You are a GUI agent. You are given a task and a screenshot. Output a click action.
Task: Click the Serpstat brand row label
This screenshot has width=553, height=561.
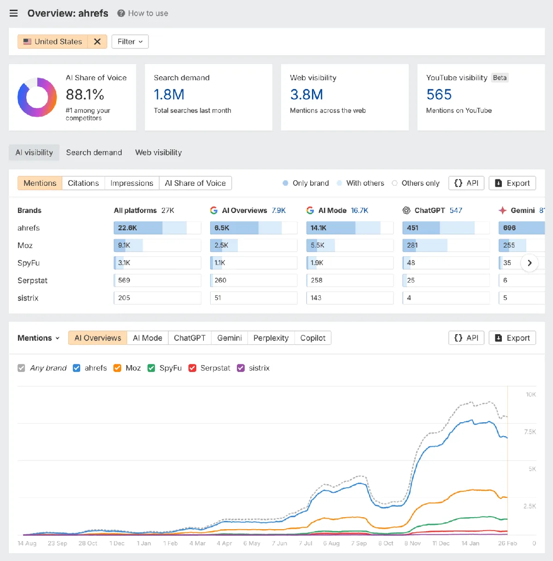[x=32, y=280]
